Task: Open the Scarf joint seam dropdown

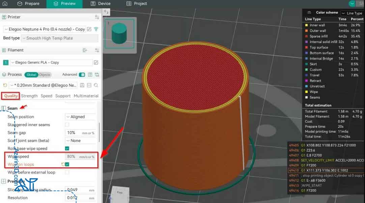Action: pos(80,140)
